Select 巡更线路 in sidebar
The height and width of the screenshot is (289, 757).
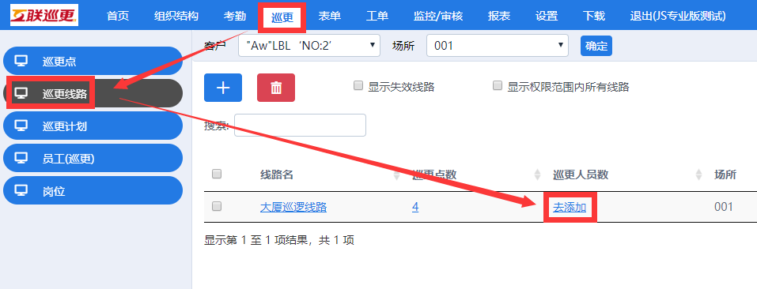click(93, 93)
